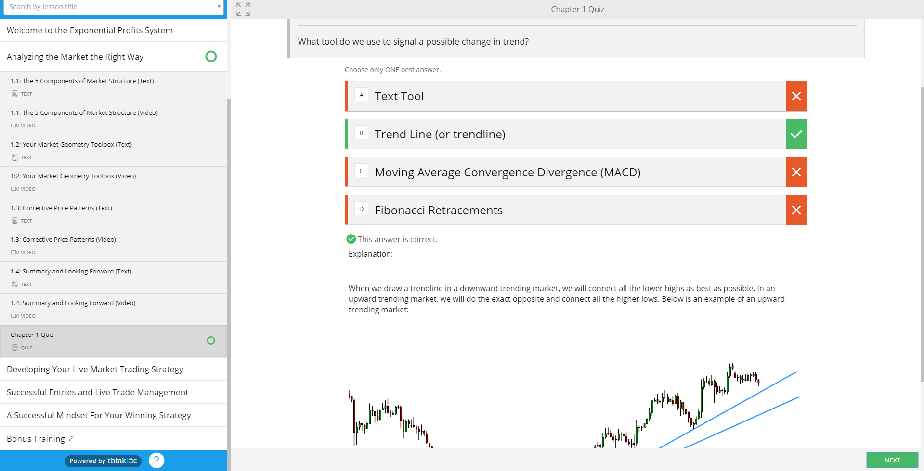Expand Developing Your Live Market Trading Strategy
The image size is (924, 471).
pos(95,369)
